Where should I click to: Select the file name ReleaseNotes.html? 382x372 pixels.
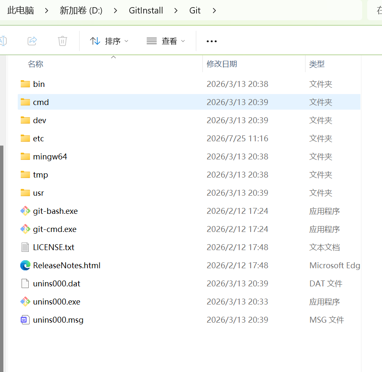67,265
